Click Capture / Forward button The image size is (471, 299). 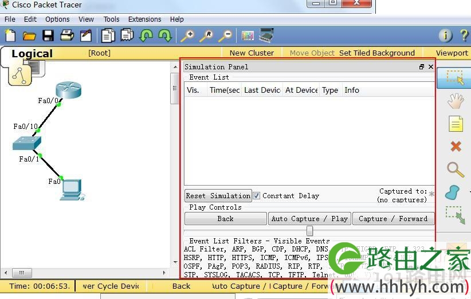393,219
